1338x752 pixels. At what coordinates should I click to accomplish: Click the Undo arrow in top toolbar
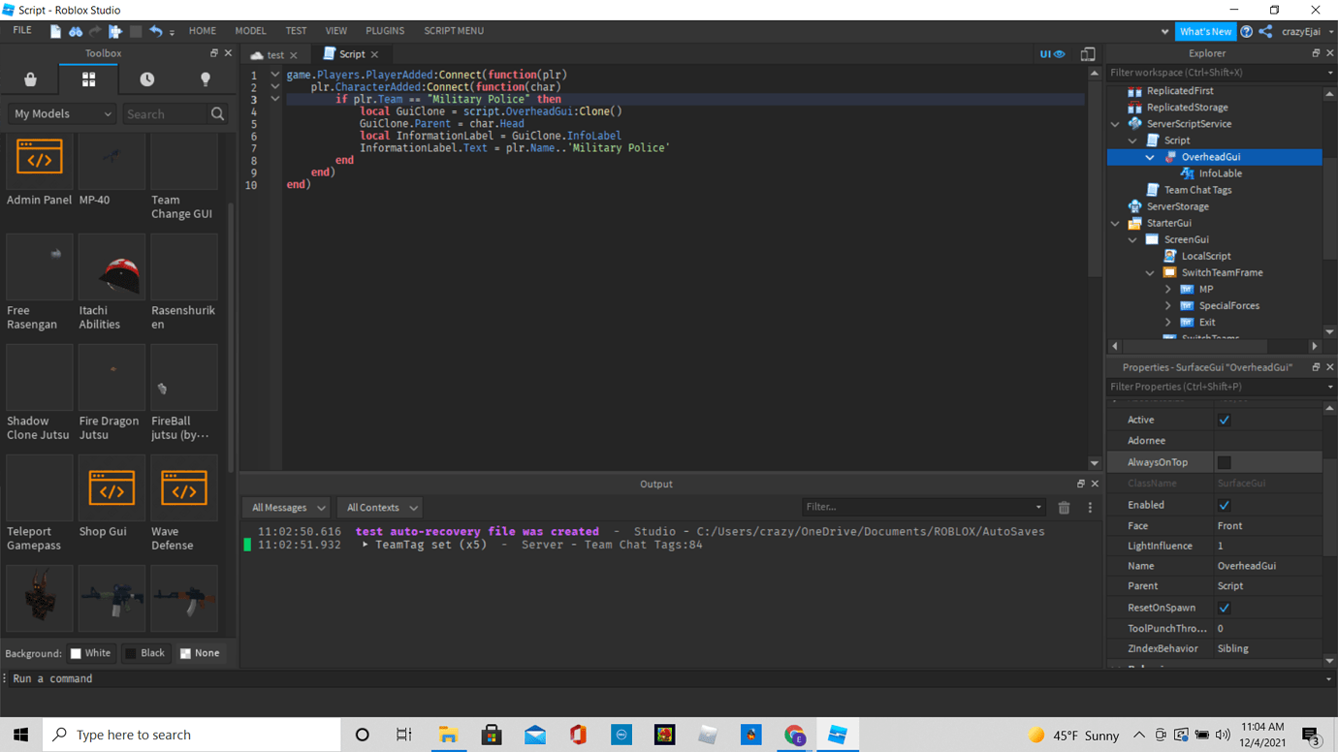tap(156, 31)
